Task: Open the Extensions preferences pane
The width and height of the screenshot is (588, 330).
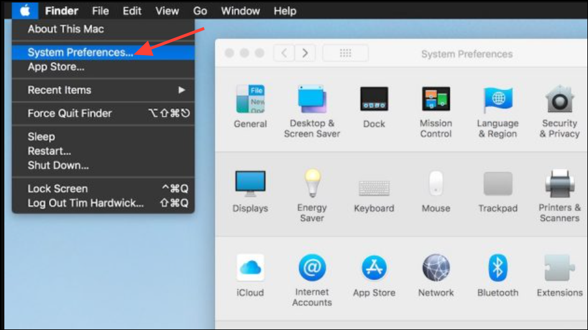Action: pos(559,276)
